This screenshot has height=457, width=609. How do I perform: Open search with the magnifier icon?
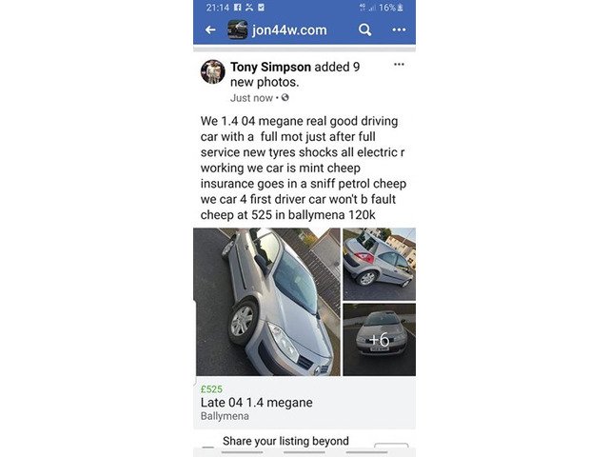[x=364, y=30]
